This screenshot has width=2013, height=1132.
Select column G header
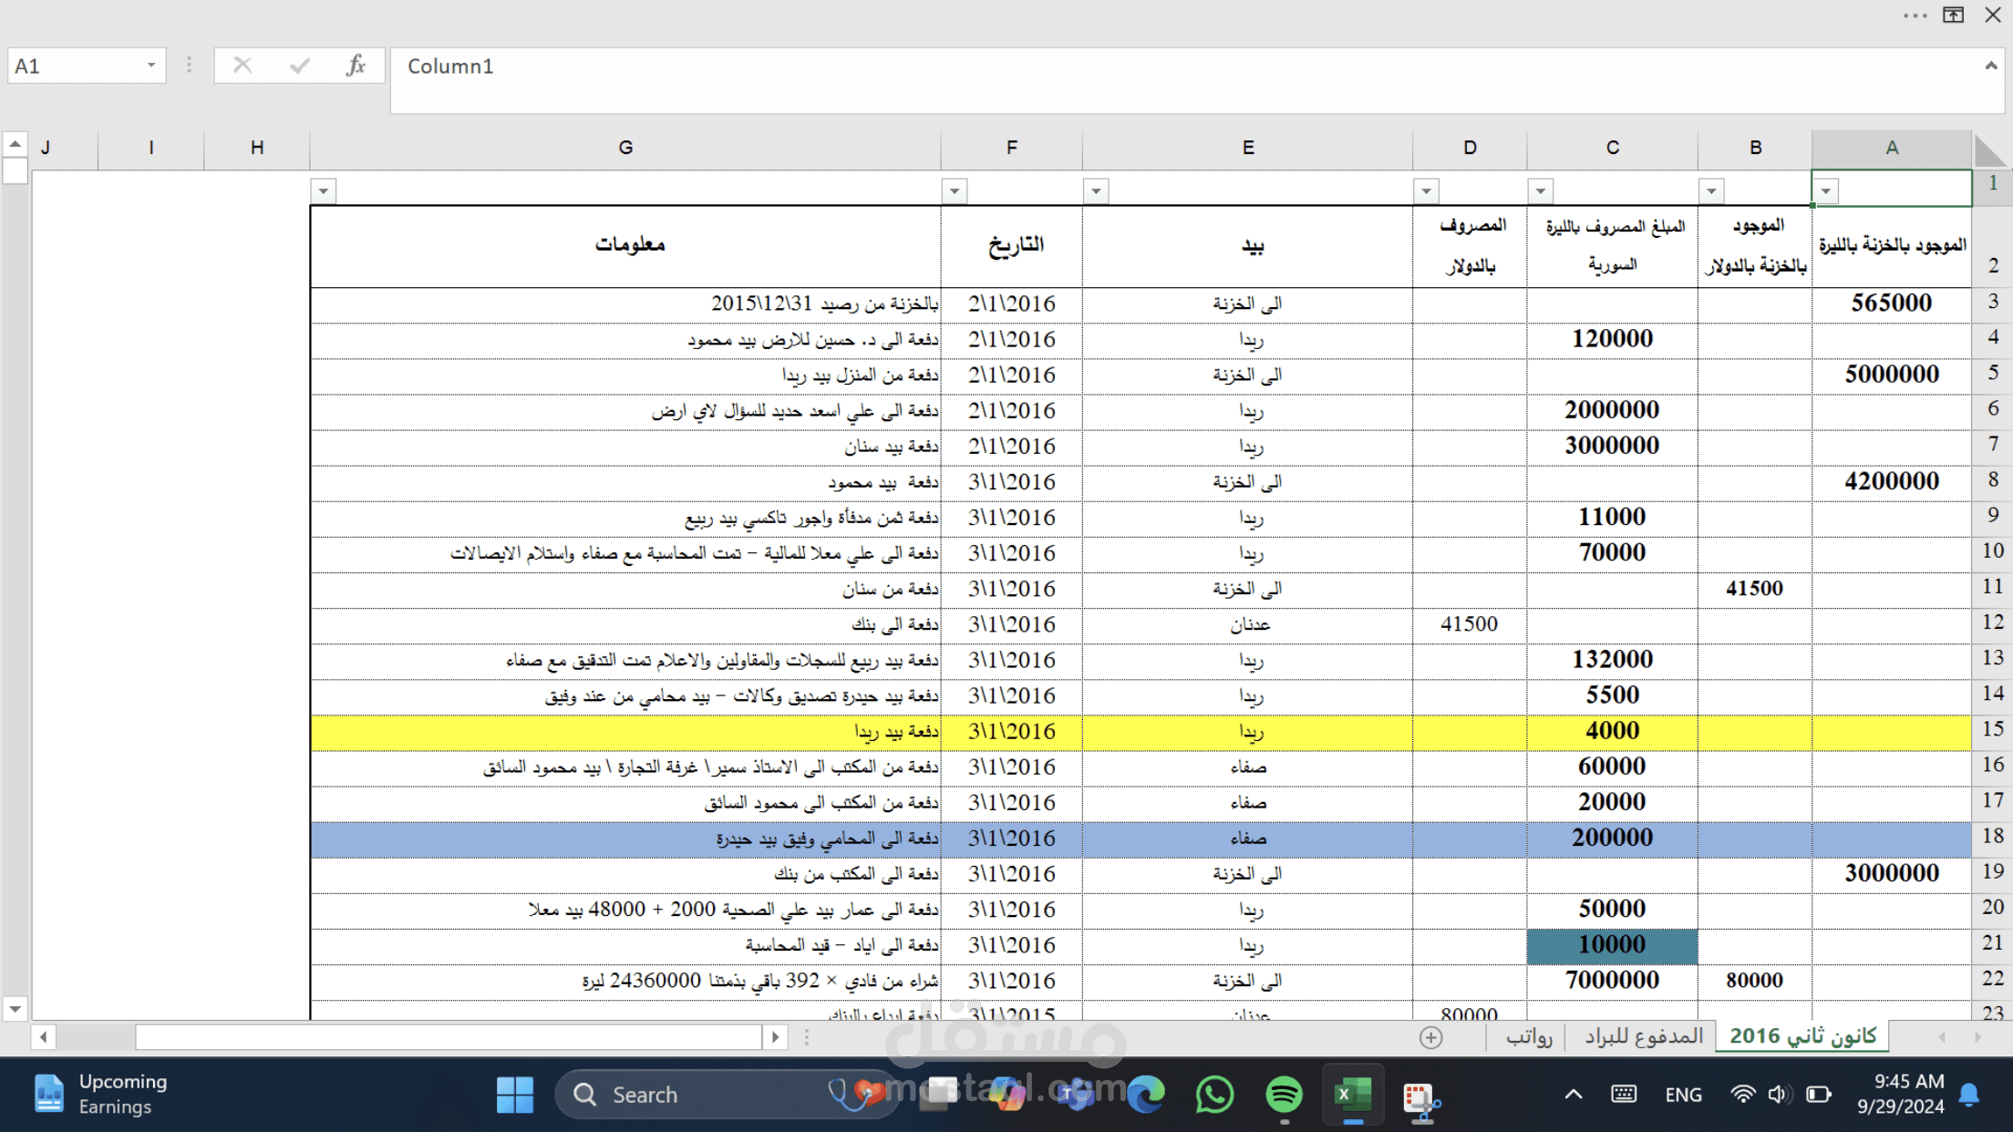pos(625,149)
